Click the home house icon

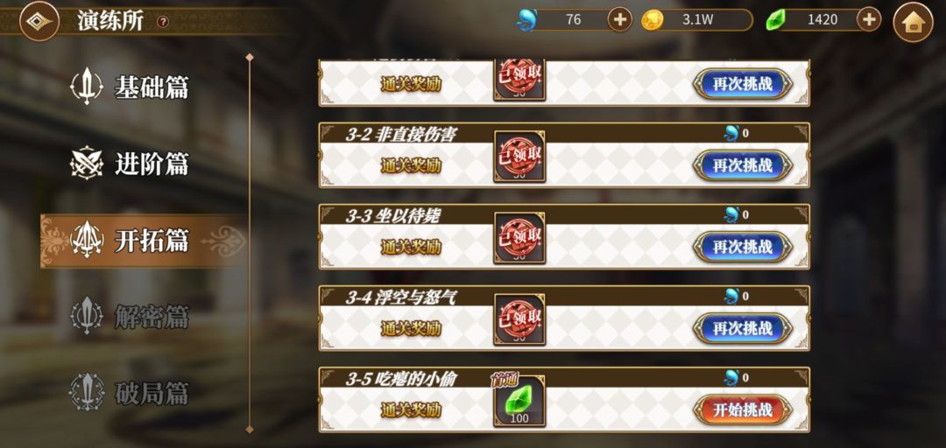(913, 22)
